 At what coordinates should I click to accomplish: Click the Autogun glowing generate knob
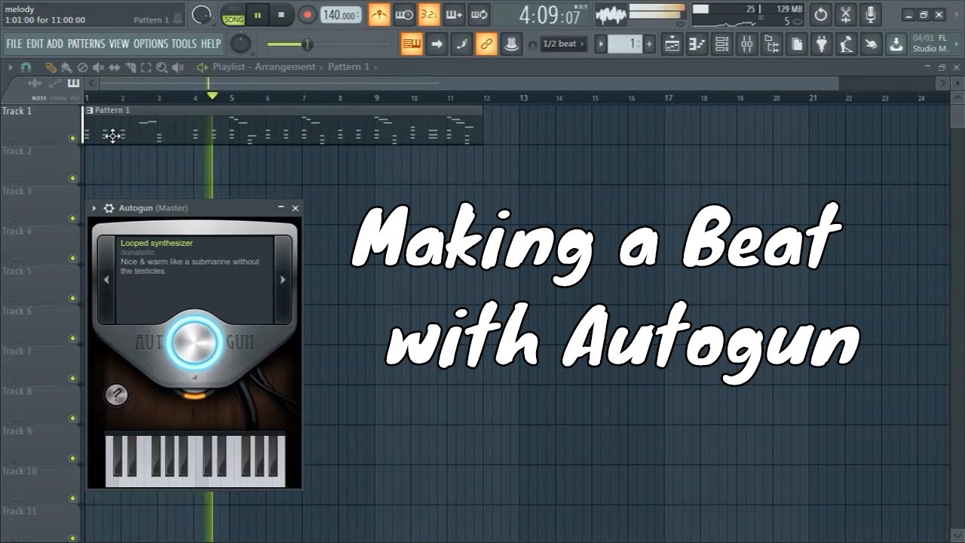pos(195,343)
